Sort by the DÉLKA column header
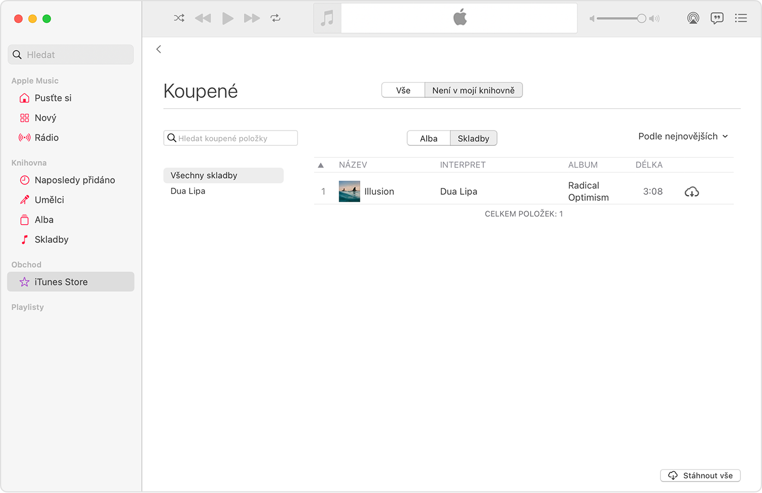The height and width of the screenshot is (493, 762). 649,165
